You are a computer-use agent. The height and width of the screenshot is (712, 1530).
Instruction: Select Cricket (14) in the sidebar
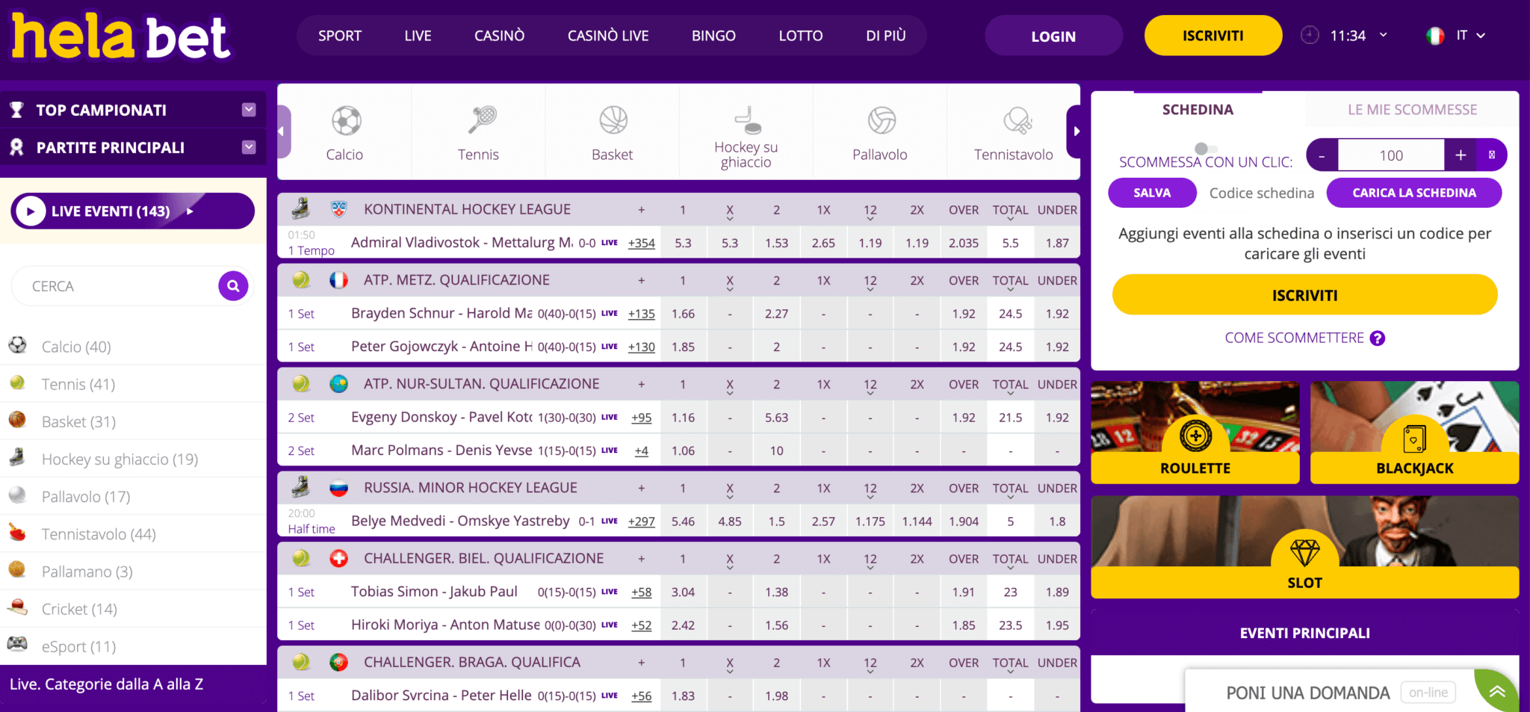79,609
